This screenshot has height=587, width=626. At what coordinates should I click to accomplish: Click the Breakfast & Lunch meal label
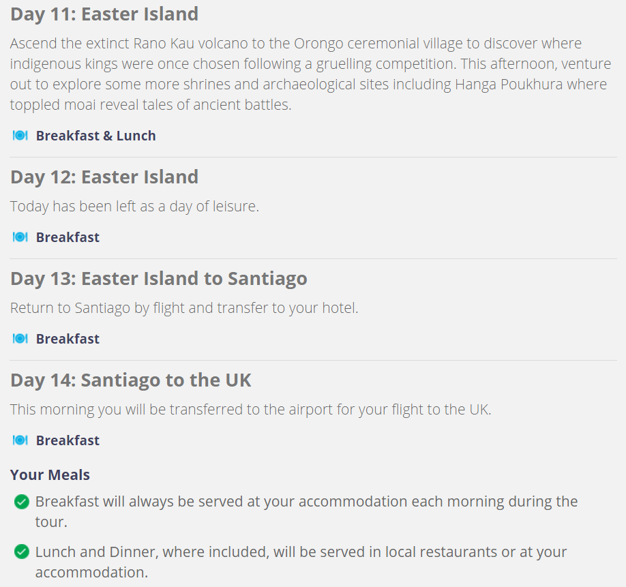[96, 136]
